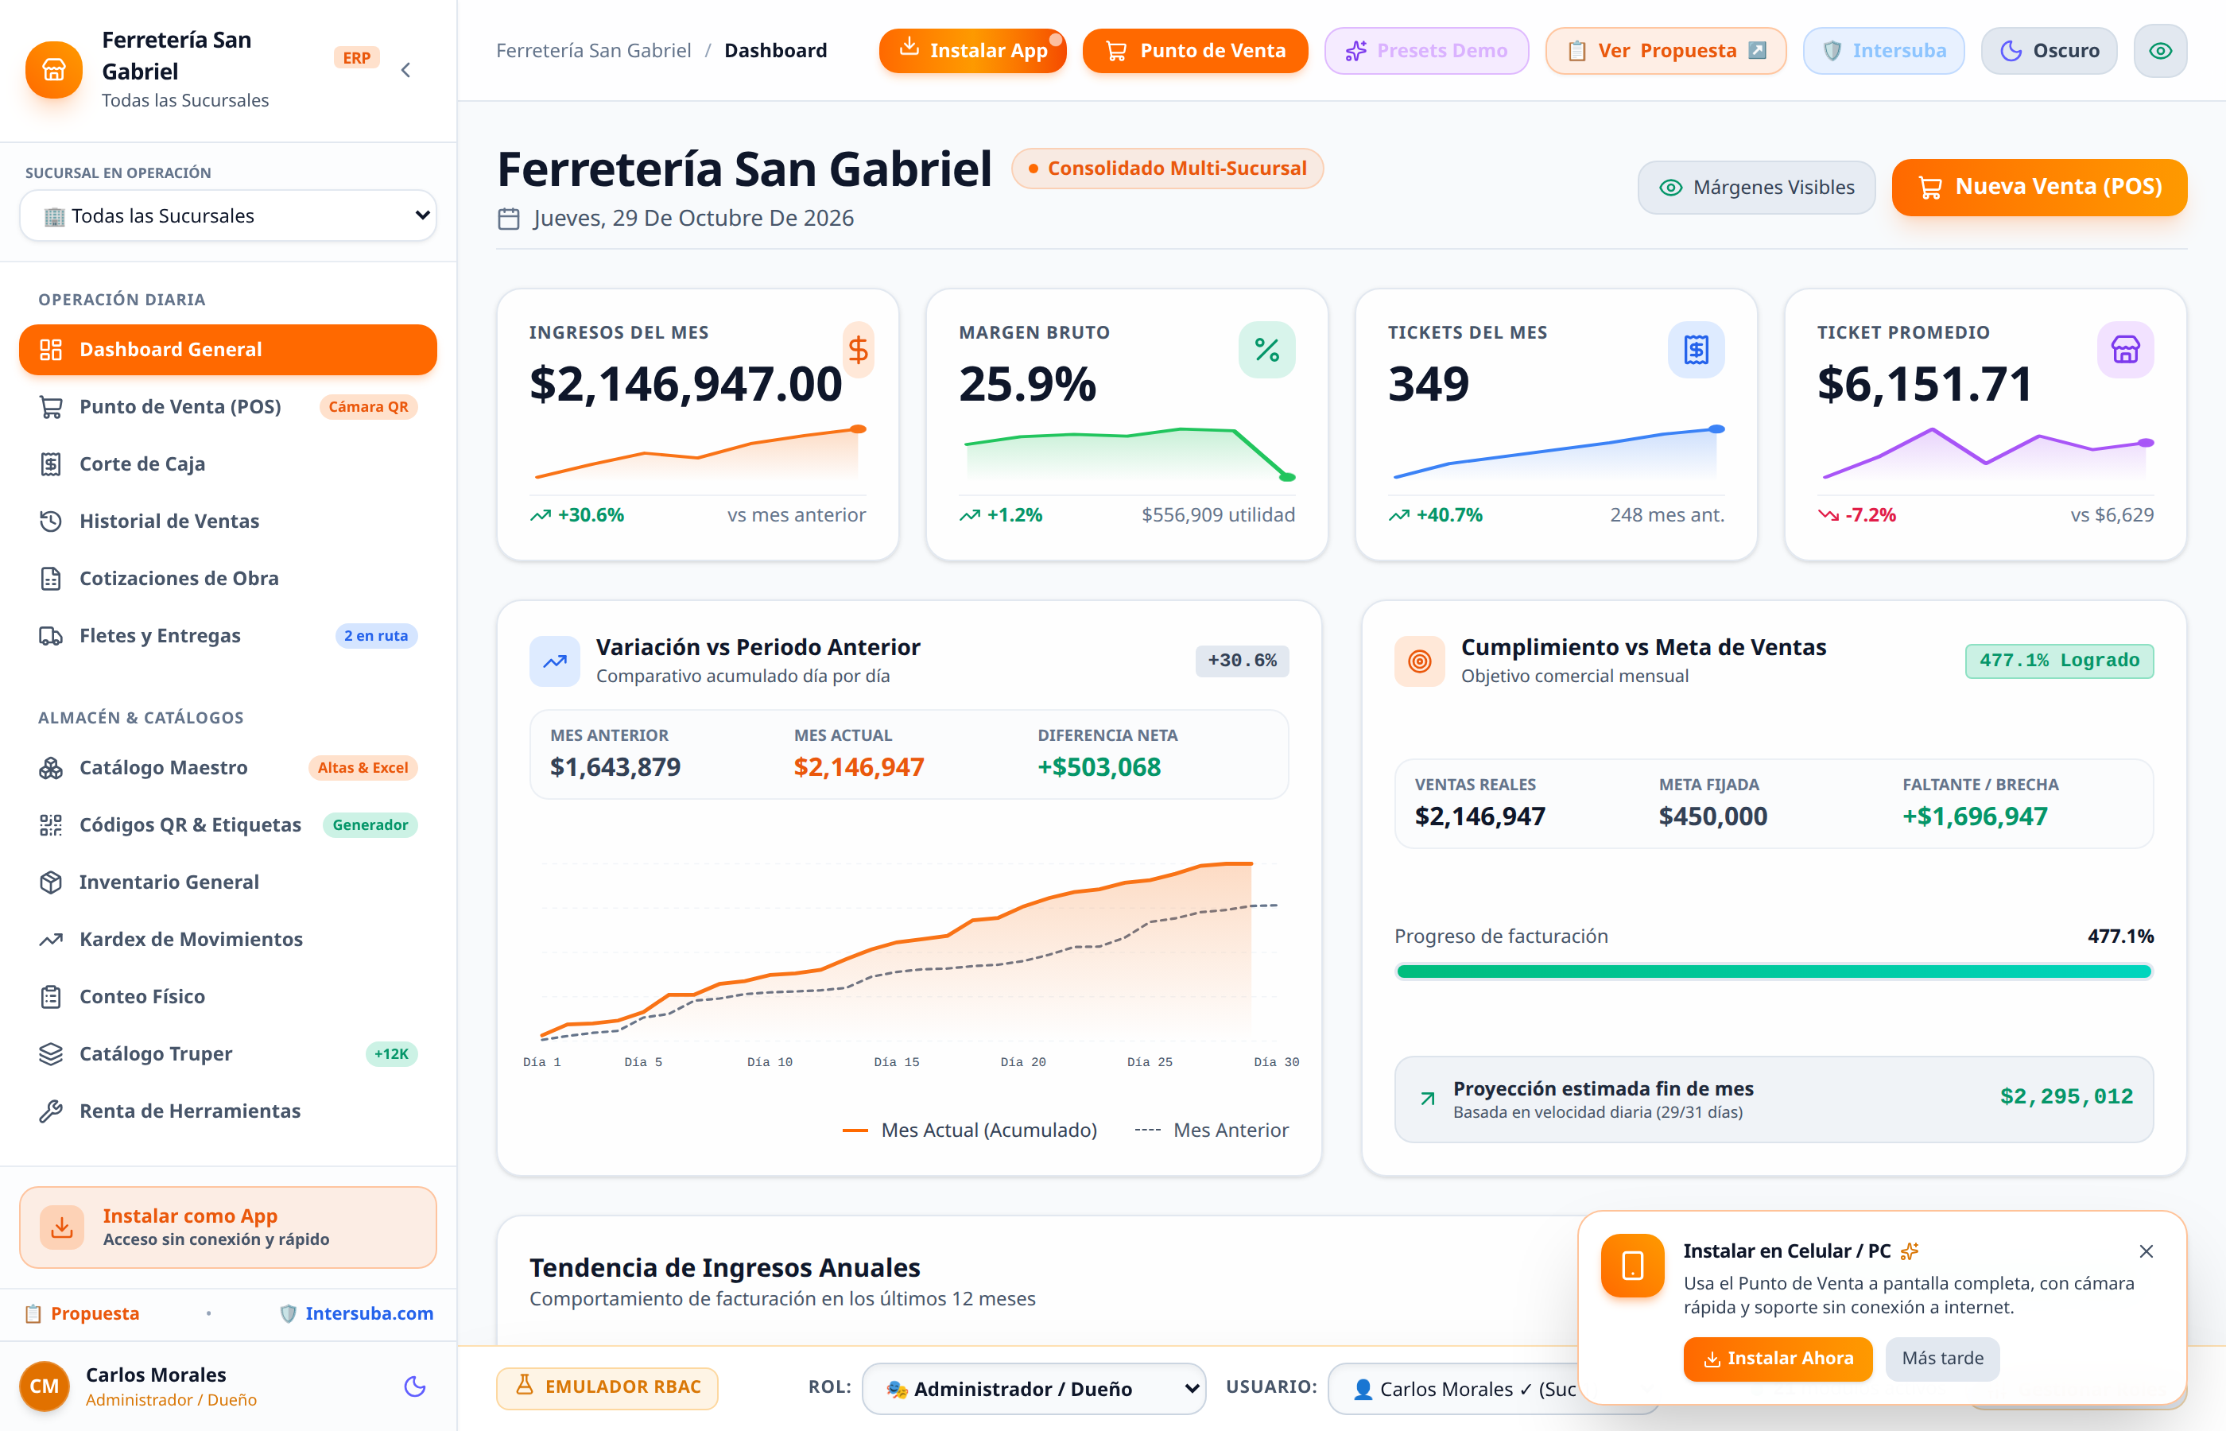Image resolution: width=2226 pixels, height=1431 pixels.
Task: Click the percent icon on Margen Bruto
Action: (1266, 351)
